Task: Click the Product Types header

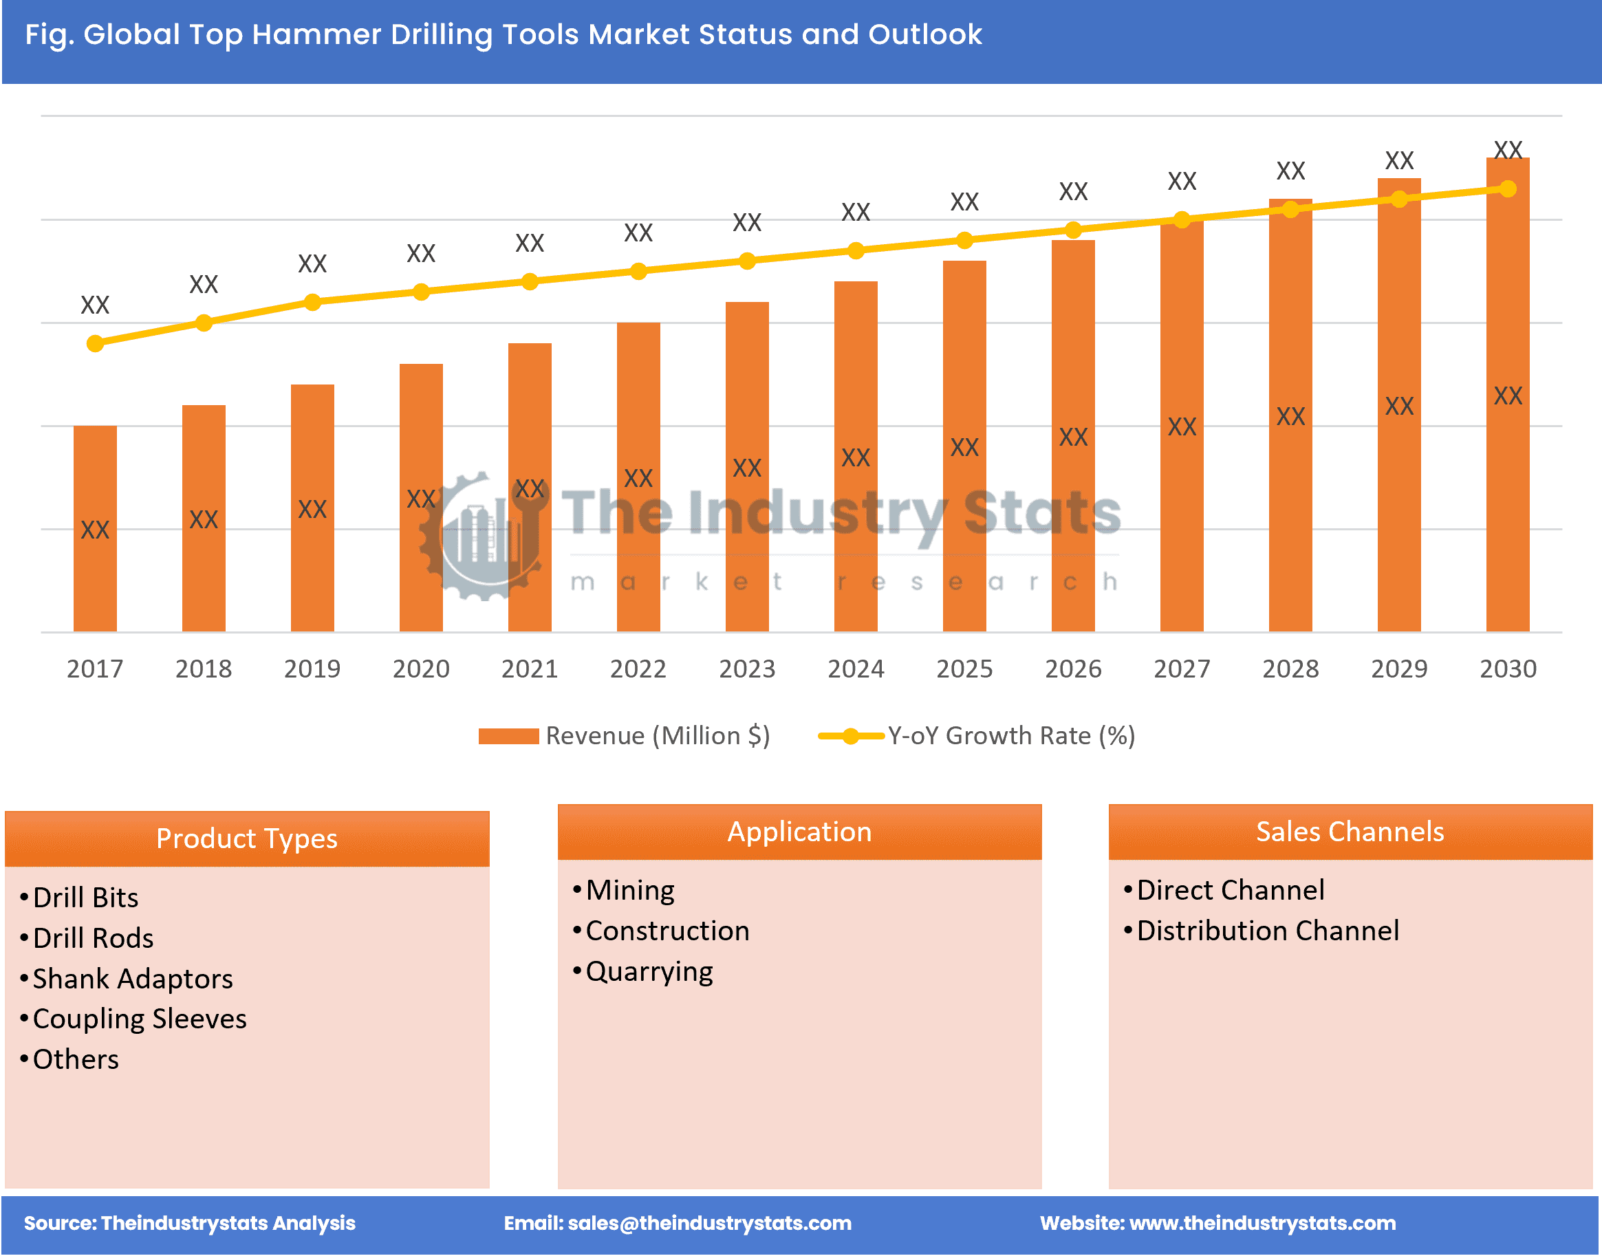Action: coord(247,839)
